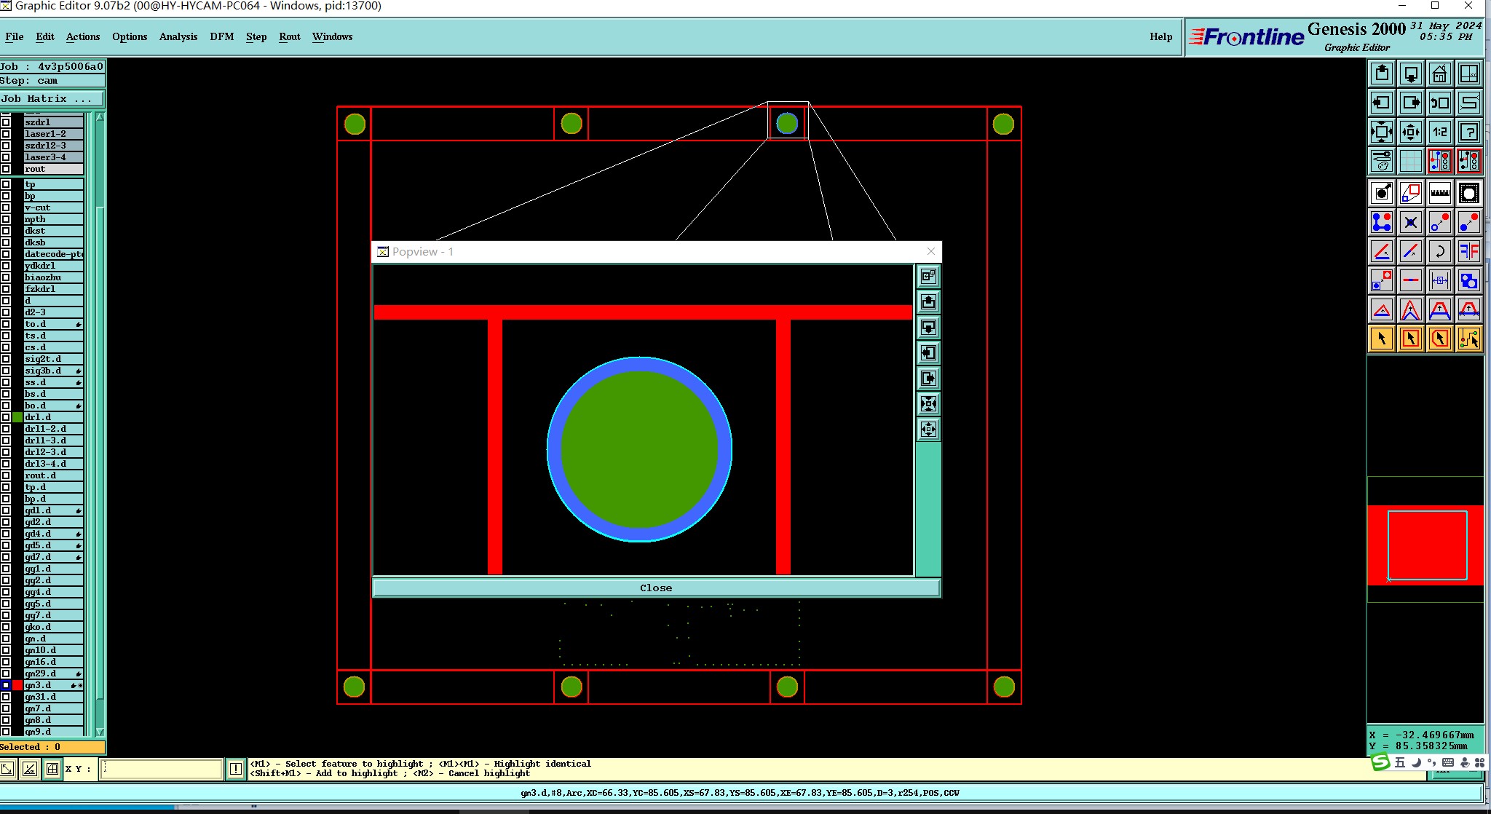Click the layer list scroll-up arrow
1491x814 pixels.
pos(100,117)
